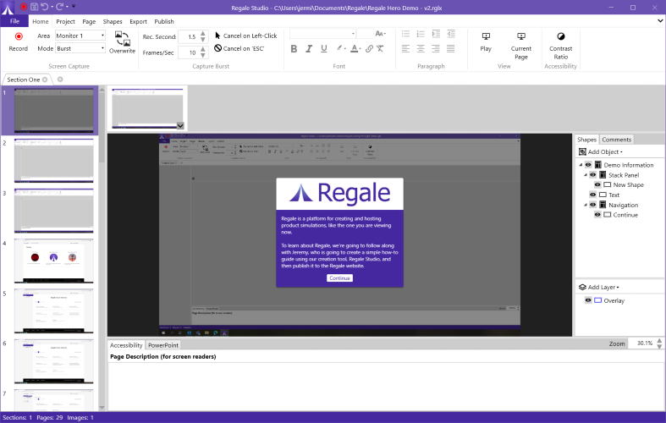Open the PowerPoint bottom tab
666x423 pixels.
click(x=163, y=345)
